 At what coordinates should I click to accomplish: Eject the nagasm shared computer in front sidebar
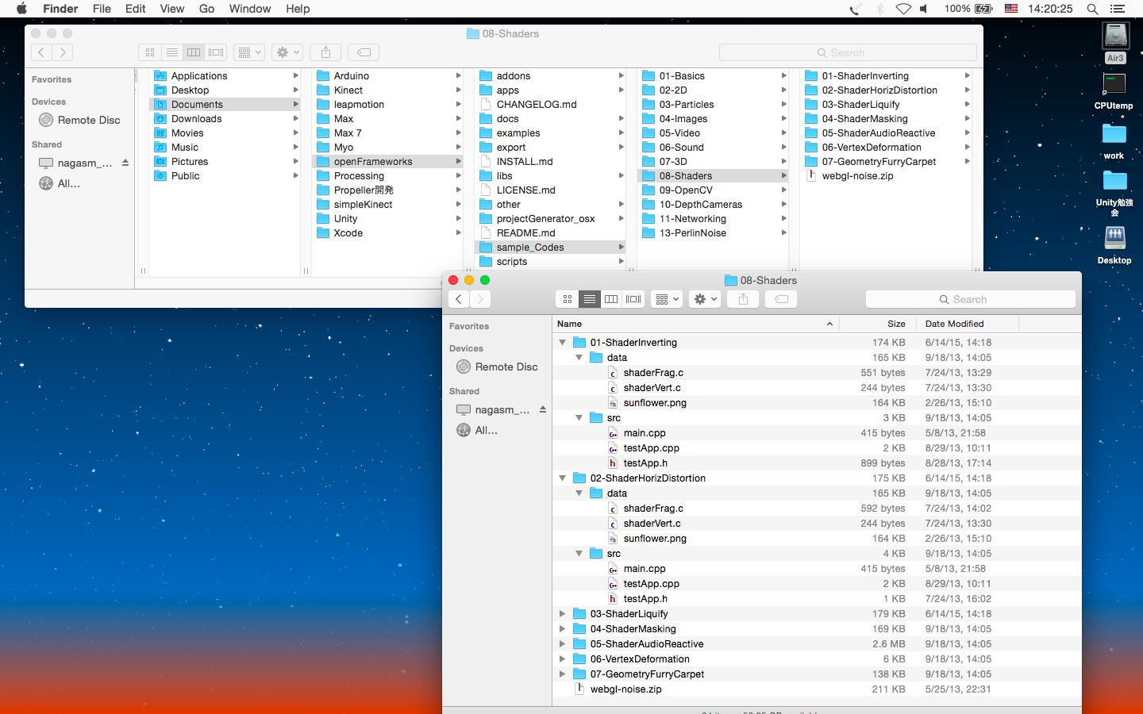click(543, 409)
